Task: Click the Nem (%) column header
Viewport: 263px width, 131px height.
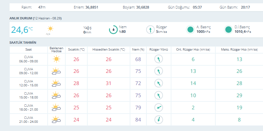Action: 138,50
